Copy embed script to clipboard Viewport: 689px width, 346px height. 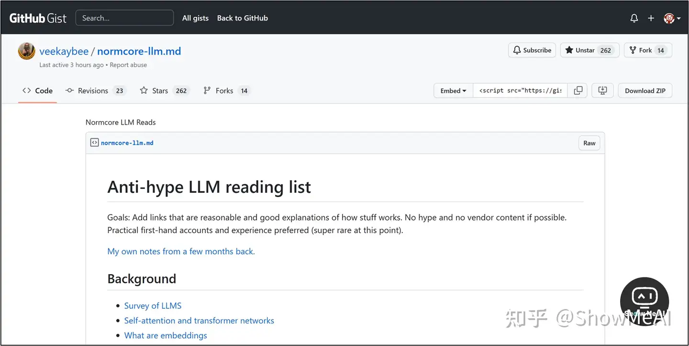coord(578,90)
